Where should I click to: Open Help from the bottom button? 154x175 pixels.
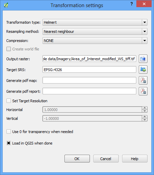[135, 159]
